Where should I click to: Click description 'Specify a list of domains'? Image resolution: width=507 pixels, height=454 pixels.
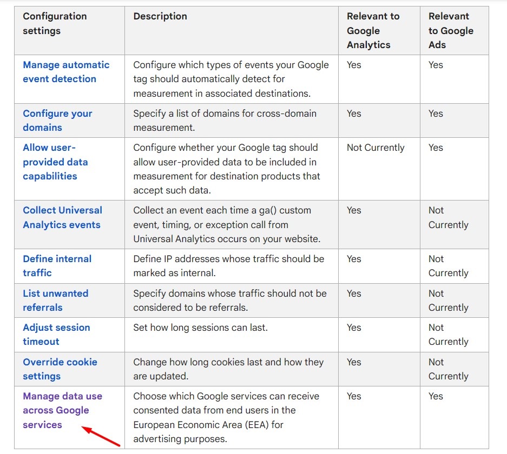225,121
